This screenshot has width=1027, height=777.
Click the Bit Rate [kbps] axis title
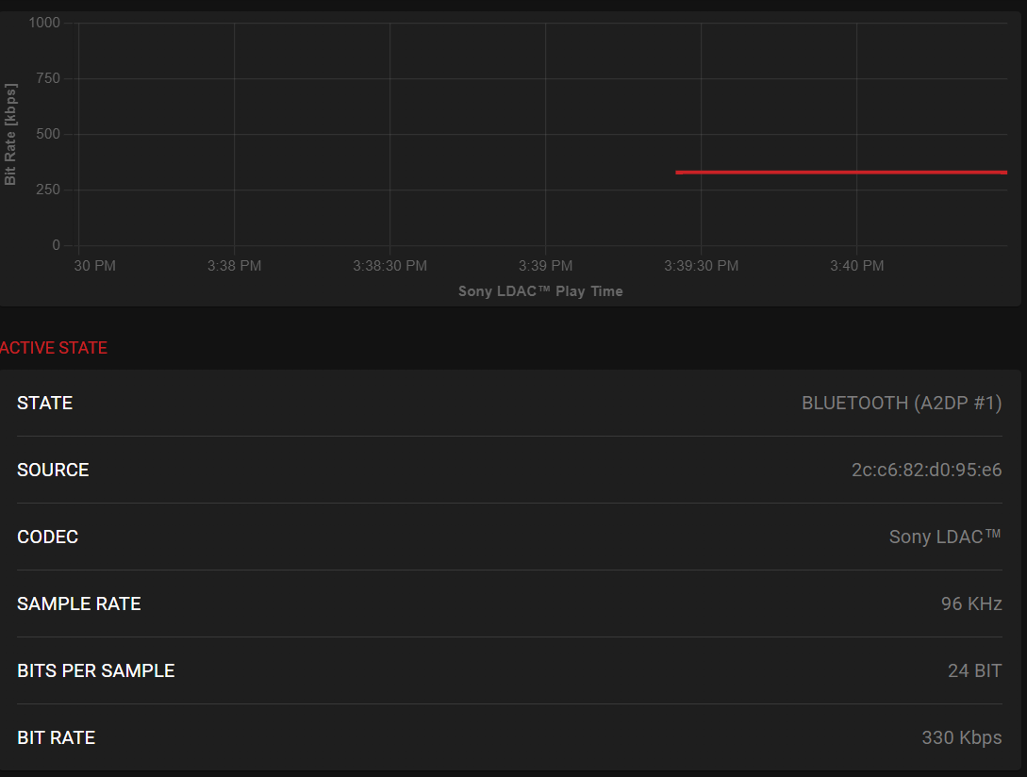pos(11,134)
